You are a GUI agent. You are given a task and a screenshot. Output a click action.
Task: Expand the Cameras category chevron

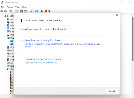click(5, 28)
